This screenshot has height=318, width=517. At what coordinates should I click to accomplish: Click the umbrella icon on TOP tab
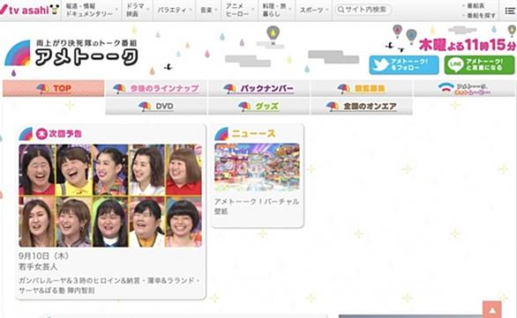(x=42, y=89)
